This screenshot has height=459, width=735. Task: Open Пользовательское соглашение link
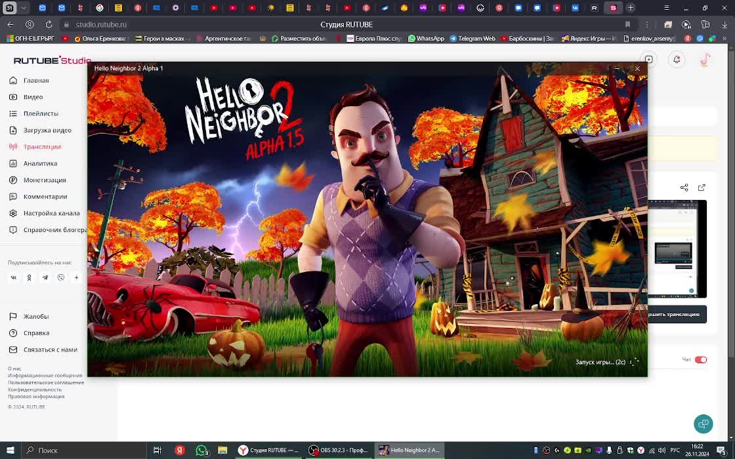pyautogui.click(x=46, y=382)
